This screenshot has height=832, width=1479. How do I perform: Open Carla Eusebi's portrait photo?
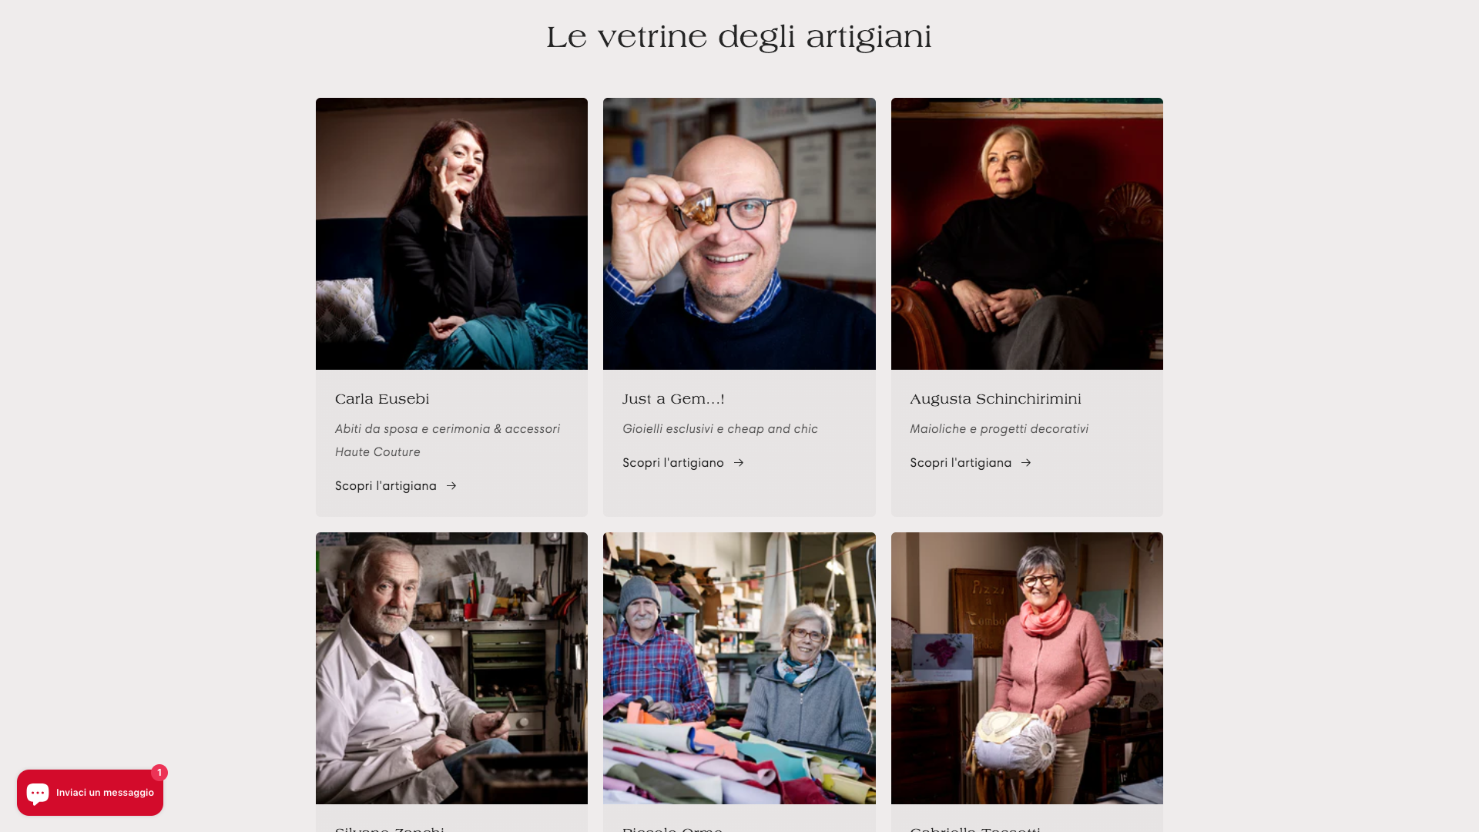[x=451, y=233]
